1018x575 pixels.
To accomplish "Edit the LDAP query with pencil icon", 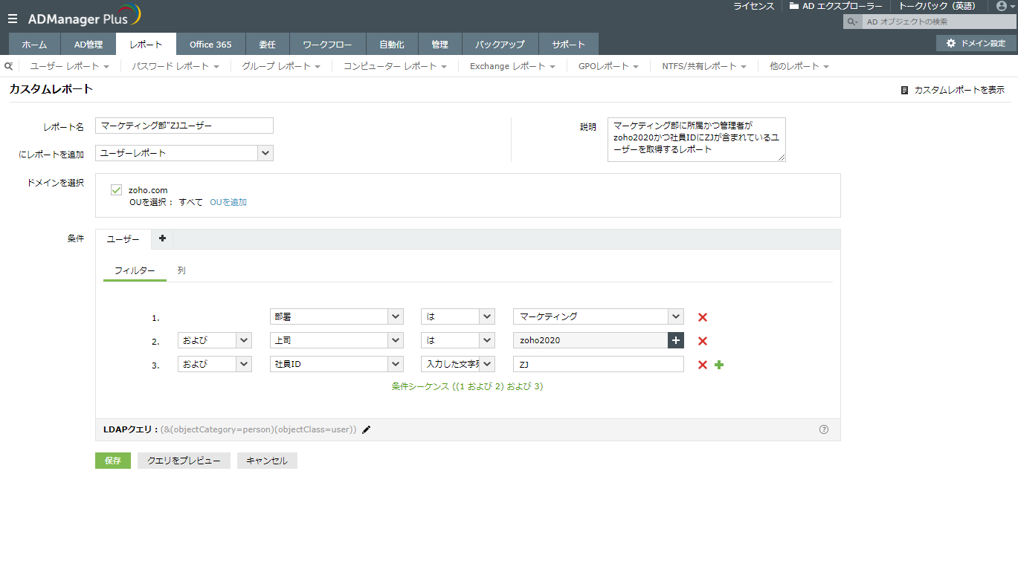I will (366, 429).
